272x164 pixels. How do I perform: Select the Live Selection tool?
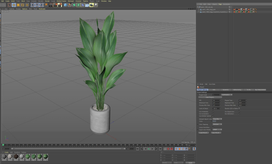click(x=10, y=5)
